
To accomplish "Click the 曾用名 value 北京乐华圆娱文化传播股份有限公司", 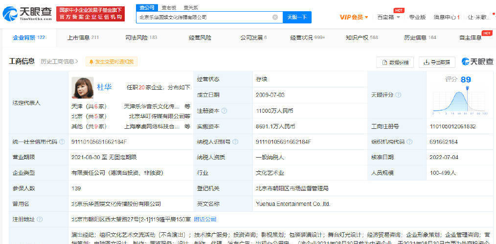I will point(116,204).
